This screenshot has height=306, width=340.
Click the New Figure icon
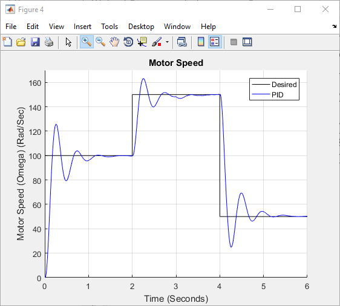coord(7,42)
